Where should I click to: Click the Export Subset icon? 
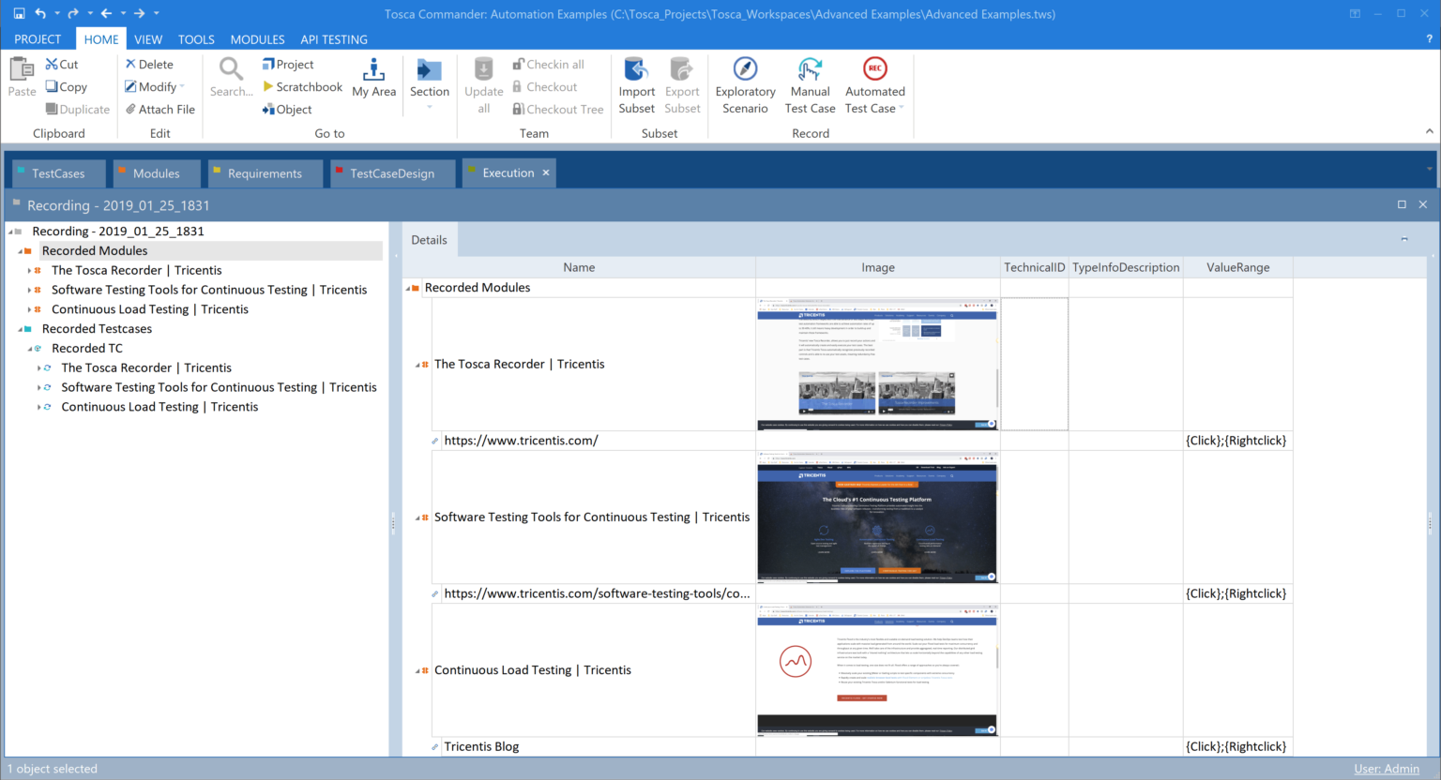[x=682, y=84]
